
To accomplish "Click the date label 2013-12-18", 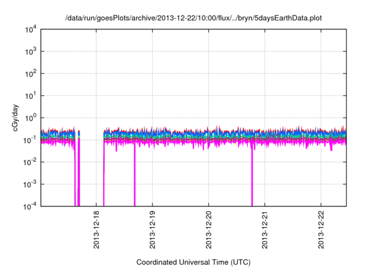I will (97, 230).
